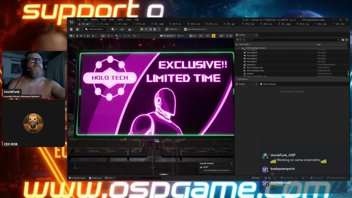
Task: Toggle rotation snapping at 10 degrees
Action: (125, 36)
